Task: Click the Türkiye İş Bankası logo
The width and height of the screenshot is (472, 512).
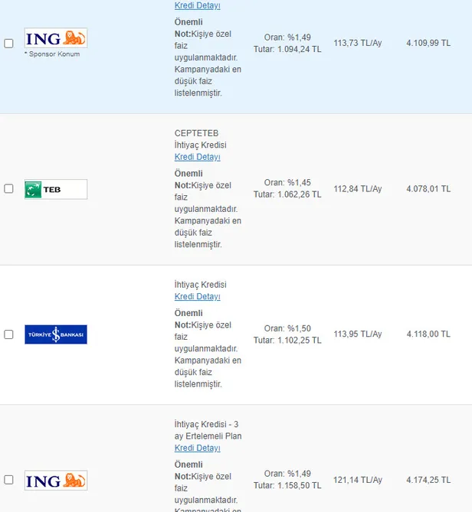Action: click(56, 334)
